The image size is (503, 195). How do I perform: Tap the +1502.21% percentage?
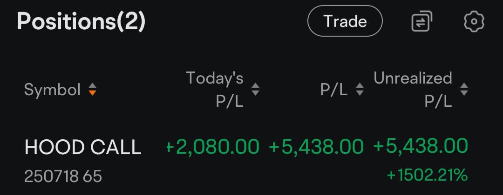[427, 175]
